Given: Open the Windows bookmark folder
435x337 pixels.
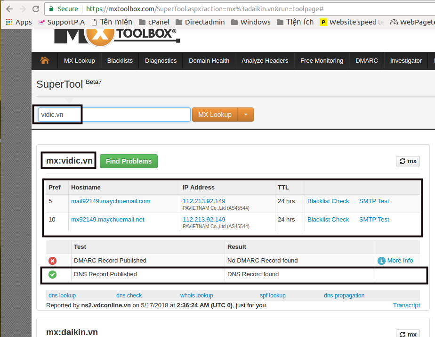Looking at the screenshot, I should [251, 22].
